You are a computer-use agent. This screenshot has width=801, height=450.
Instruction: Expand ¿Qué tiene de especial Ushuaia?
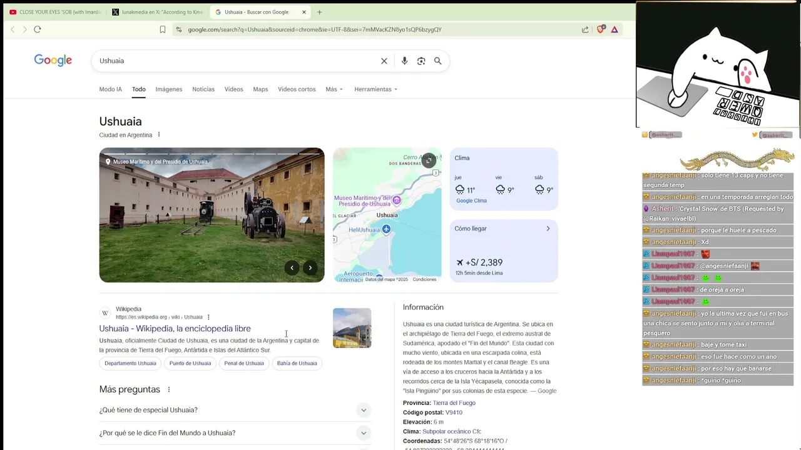click(x=235, y=410)
